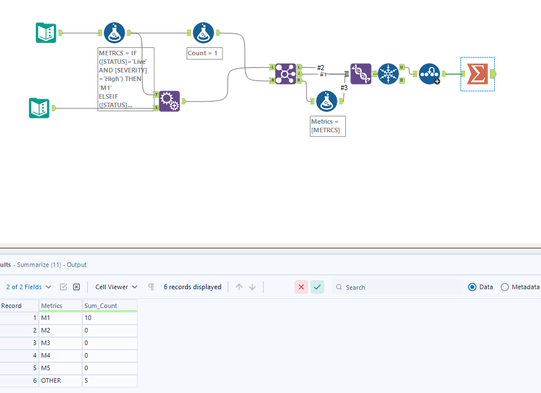Click the Metrics column header

[60, 306]
